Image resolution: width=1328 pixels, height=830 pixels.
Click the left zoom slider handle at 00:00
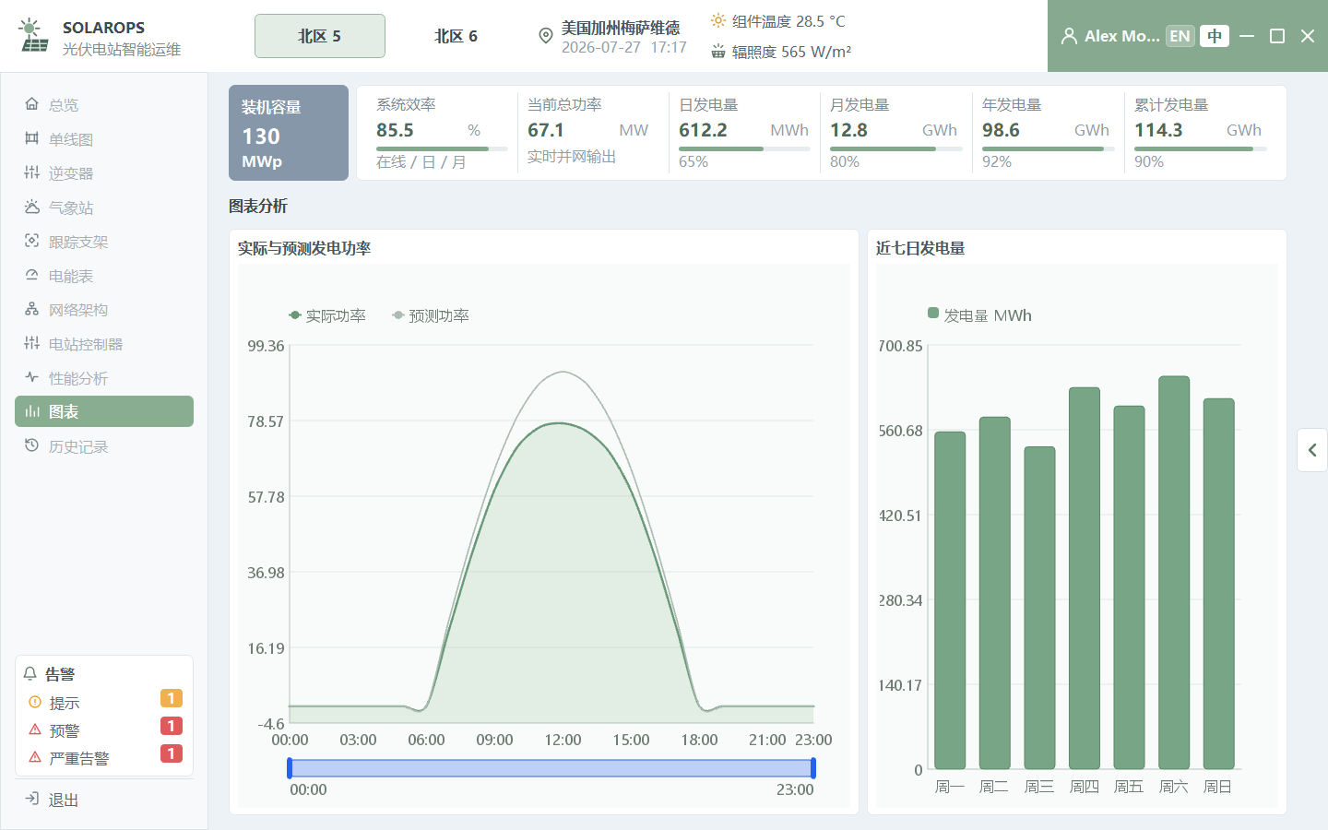tap(290, 768)
